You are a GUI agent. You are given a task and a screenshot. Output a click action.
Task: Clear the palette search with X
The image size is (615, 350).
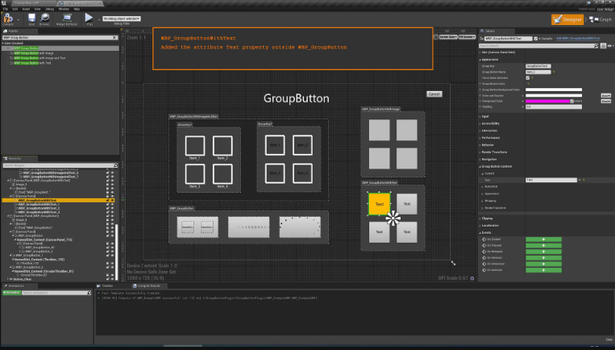pos(114,38)
